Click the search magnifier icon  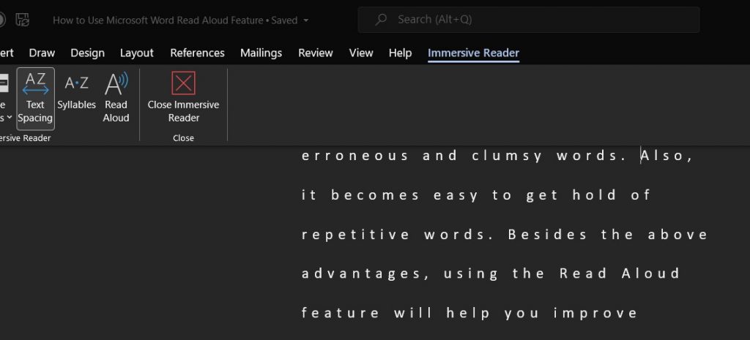[380, 20]
